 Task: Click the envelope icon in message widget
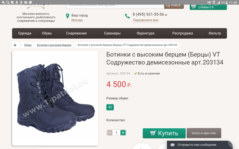tap(173, 145)
